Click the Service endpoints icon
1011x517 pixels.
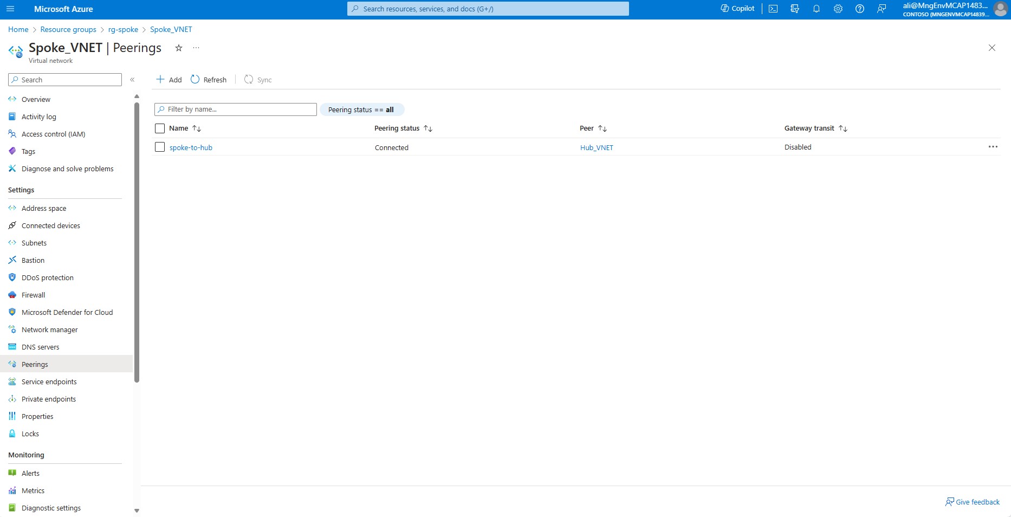coord(12,382)
